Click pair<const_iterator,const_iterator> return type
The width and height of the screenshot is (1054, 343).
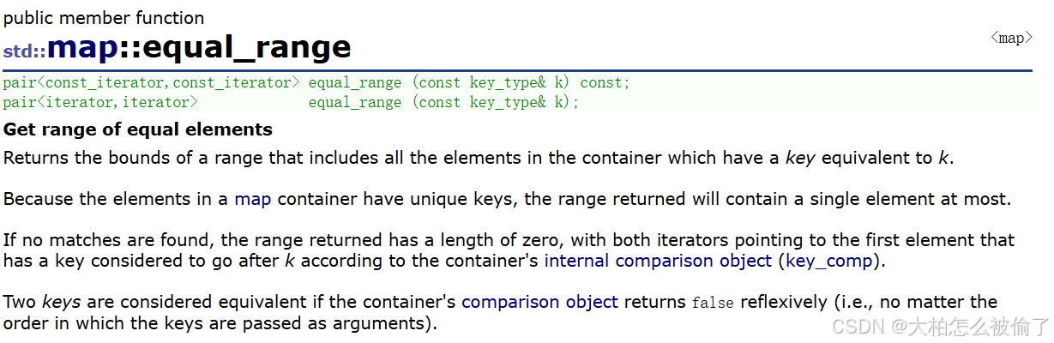point(152,83)
